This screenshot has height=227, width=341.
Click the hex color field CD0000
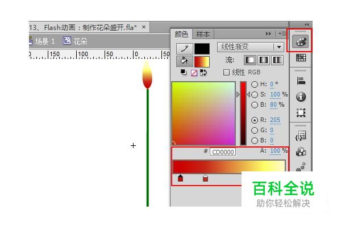click(223, 152)
